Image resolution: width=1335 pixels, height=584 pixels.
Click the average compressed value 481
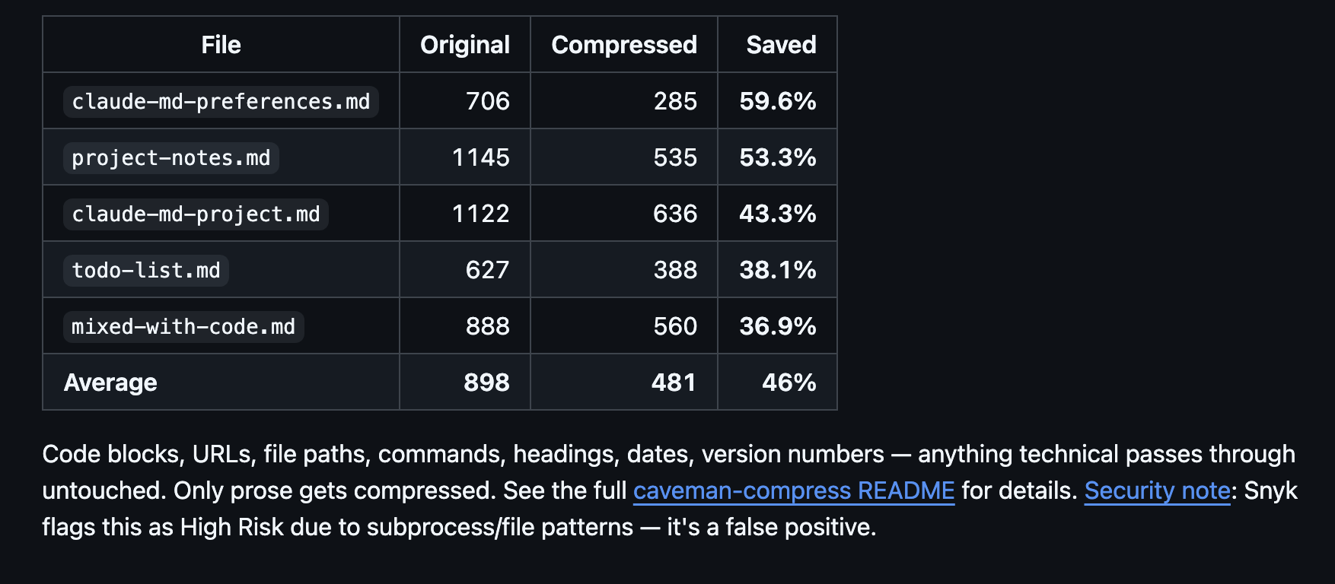674,382
